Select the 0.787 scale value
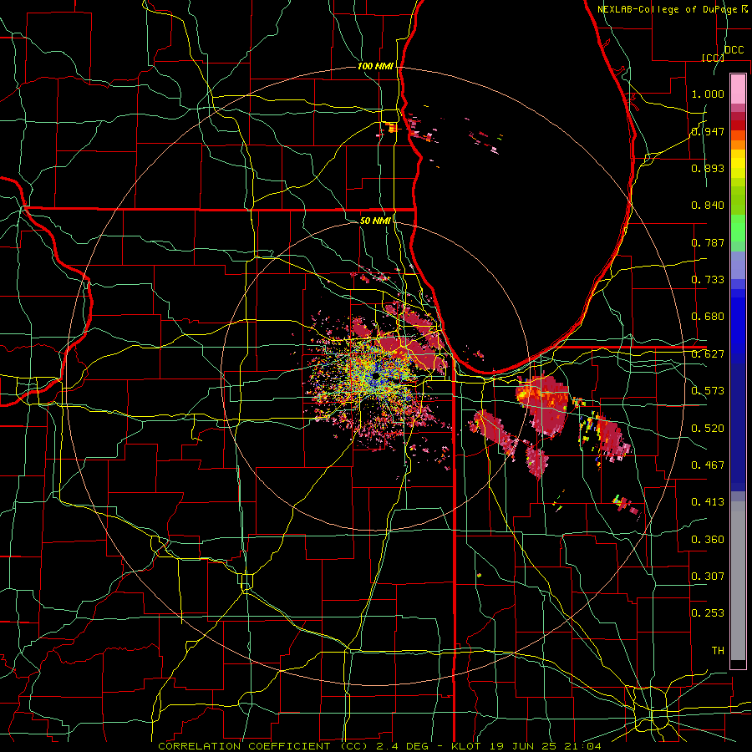 (708, 242)
